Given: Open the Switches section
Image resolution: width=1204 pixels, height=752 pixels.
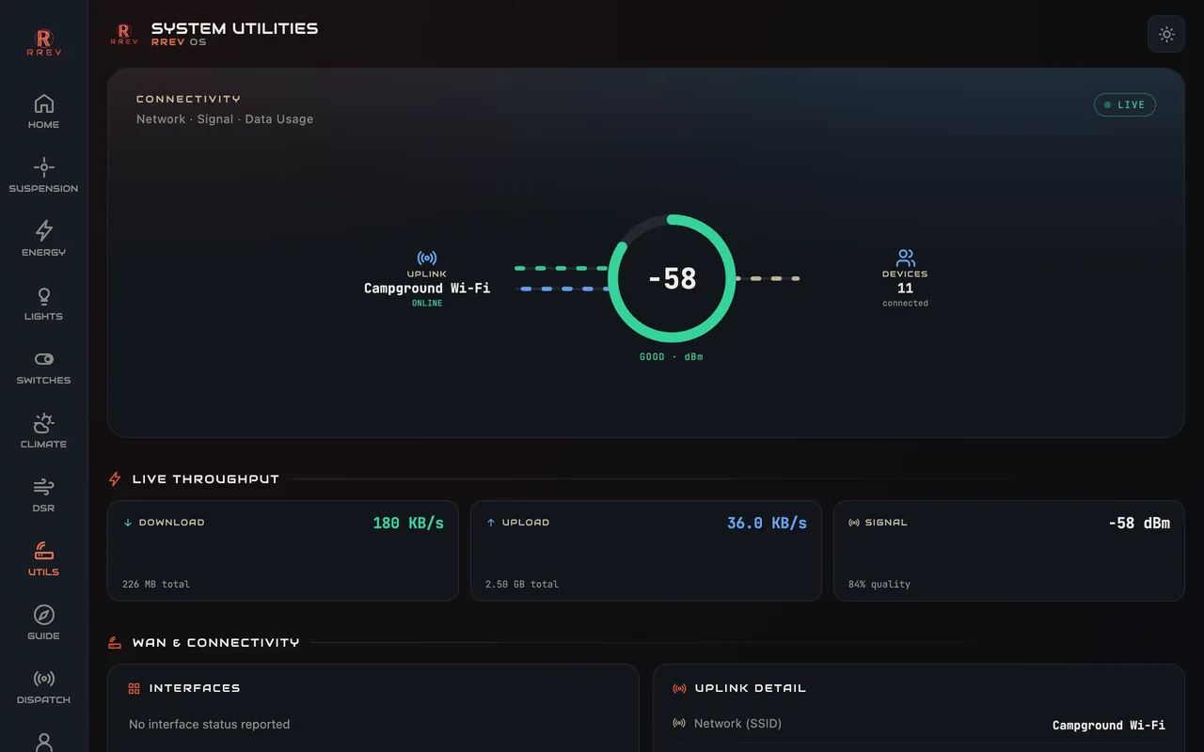Looking at the screenshot, I should click(43, 367).
